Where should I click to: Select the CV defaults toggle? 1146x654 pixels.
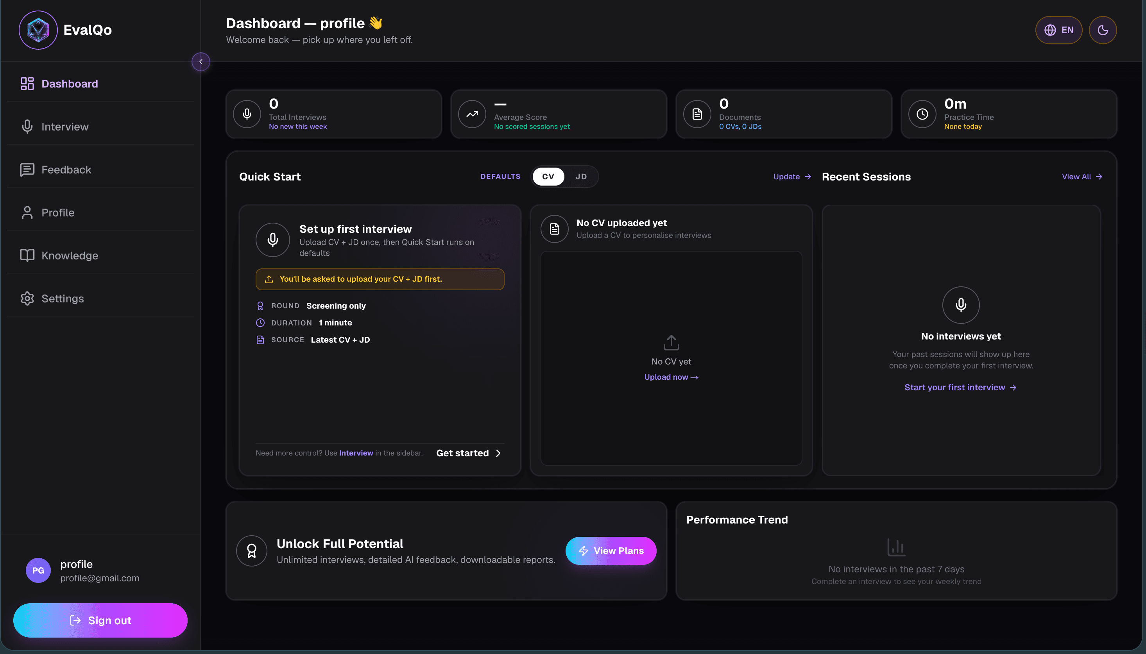[x=548, y=177]
